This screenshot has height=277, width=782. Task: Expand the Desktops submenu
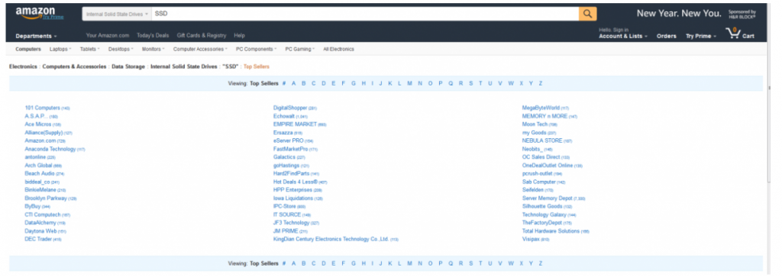tap(121, 49)
